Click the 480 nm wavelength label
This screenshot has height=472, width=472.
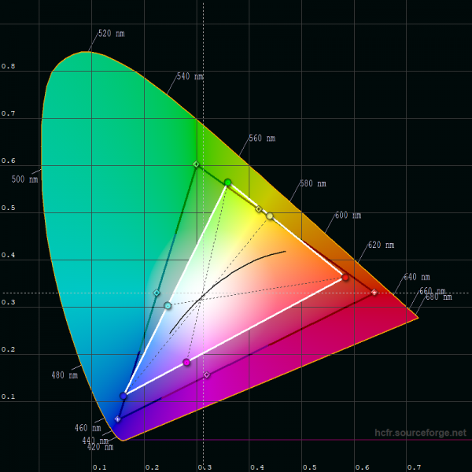click(65, 375)
